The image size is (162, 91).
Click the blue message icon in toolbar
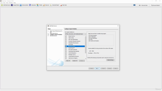tap(134, 5)
